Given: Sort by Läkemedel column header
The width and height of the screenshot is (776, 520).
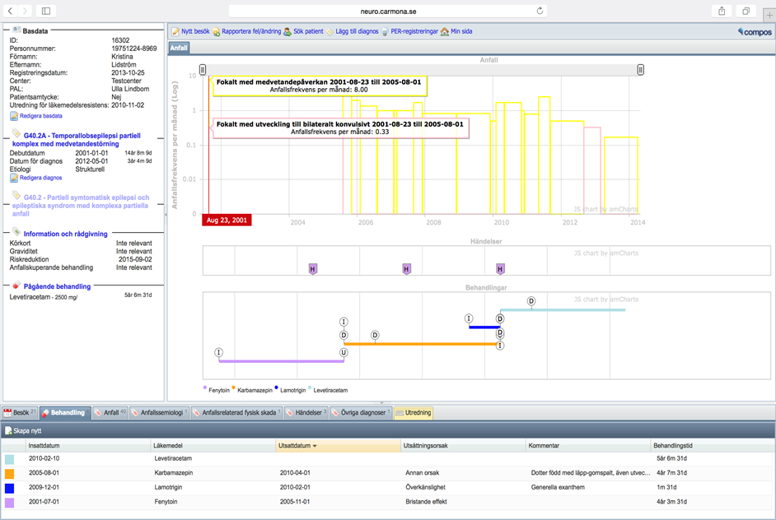Looking at the screenshot, I should (x=213, y=445).
